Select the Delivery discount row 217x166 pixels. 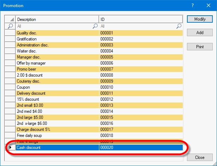point(57,93)
